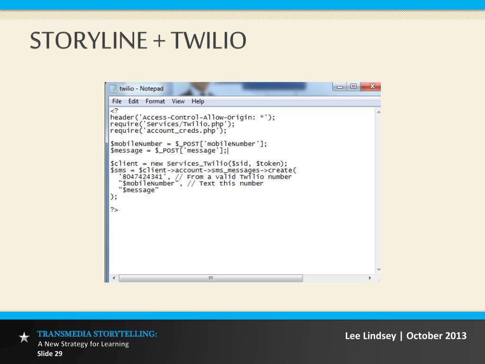Click the horizontal scrollbar left arrow

[x=114, y=278]
